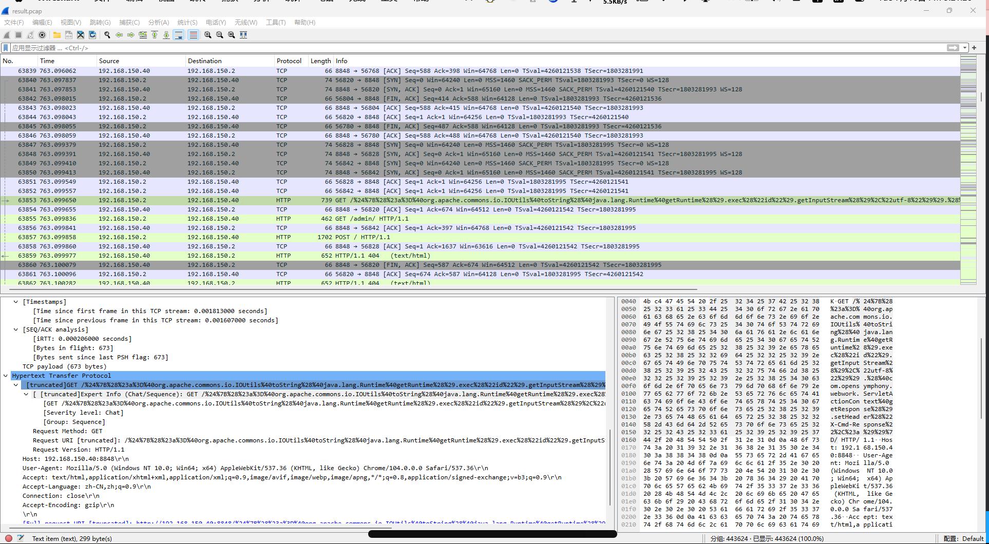Click in the display filter input field
This screenshot has height=544, width=989.
pyautogui.click(x=478, y=48)
